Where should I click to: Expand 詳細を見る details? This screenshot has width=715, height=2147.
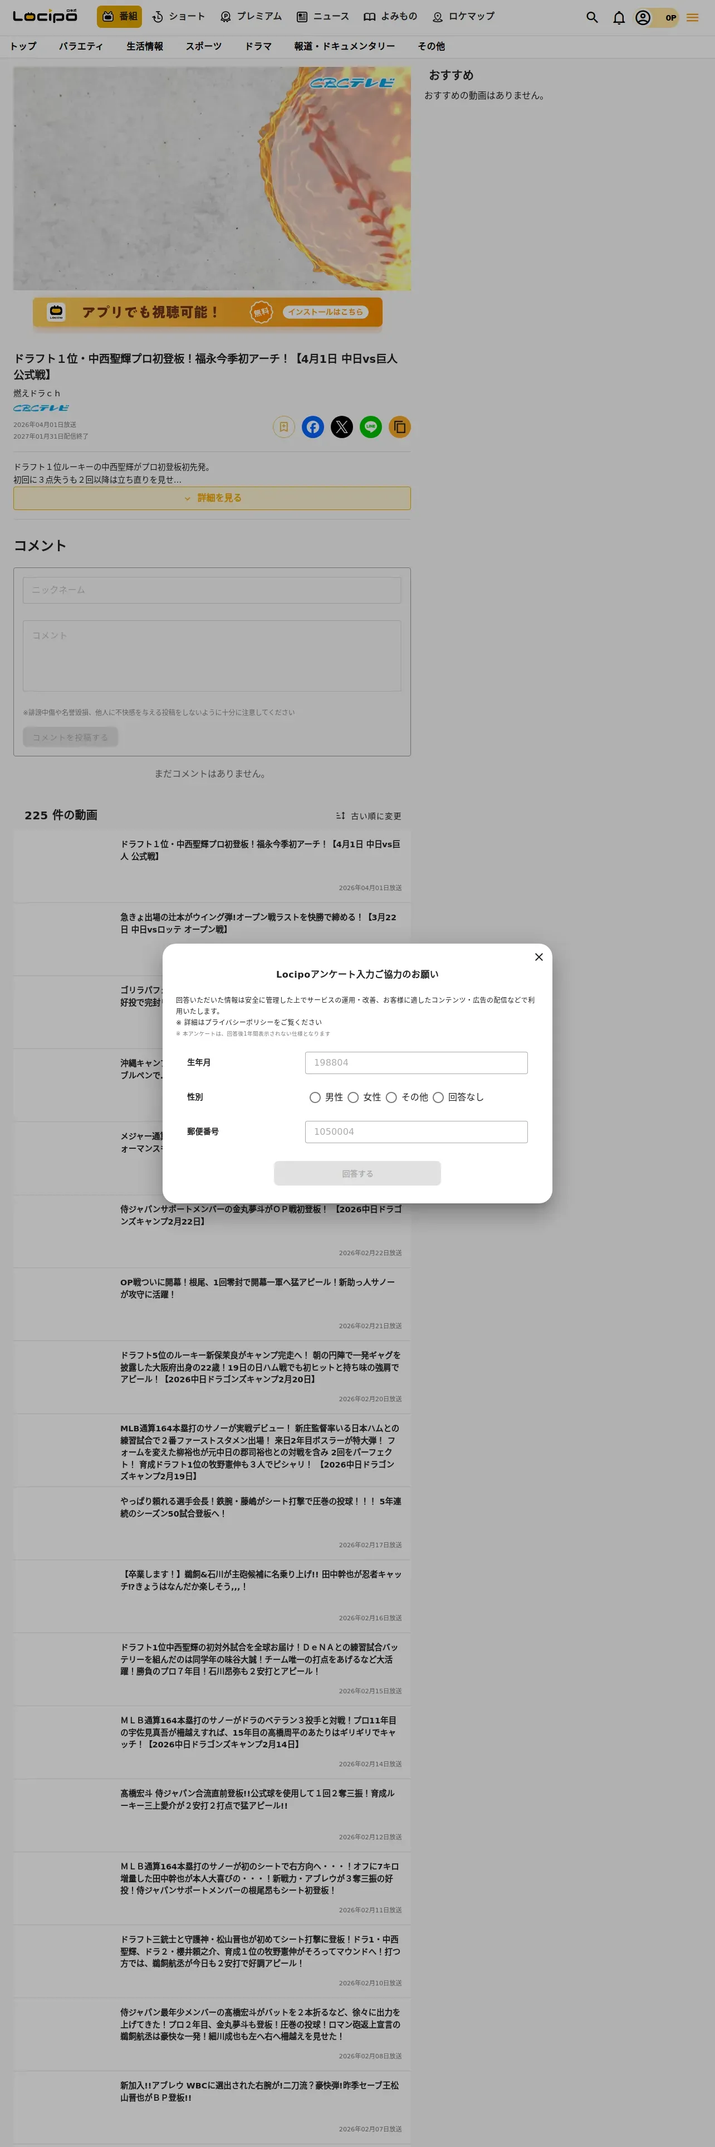212,498
